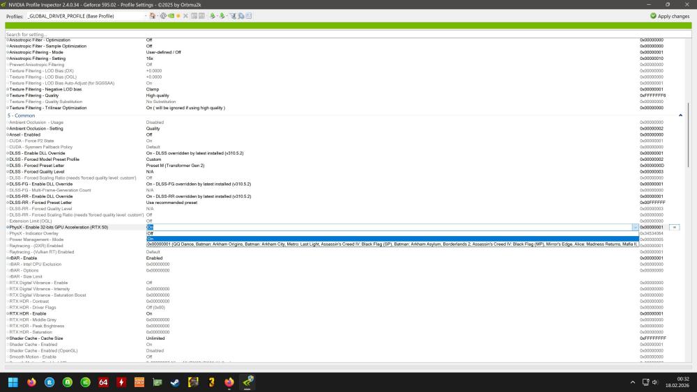
Task: Select the Off option in the open dropdown list
Action: 392,233
